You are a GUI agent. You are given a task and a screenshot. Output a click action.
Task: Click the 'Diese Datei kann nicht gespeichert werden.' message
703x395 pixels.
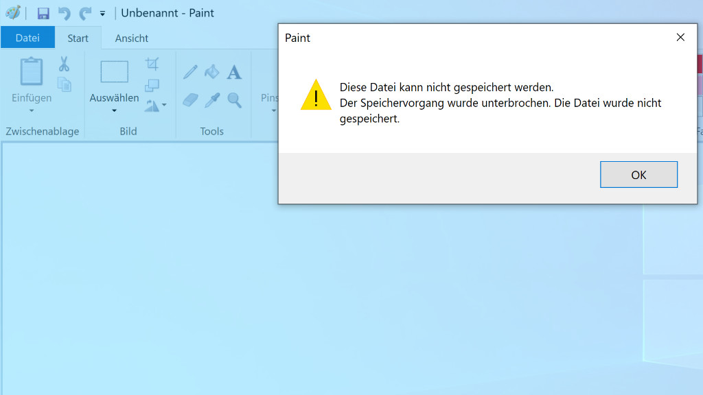[x=446, y=87]
